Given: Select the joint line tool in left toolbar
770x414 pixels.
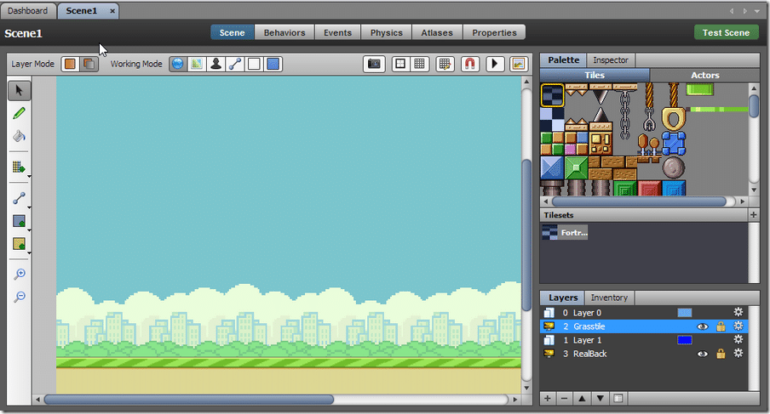Looking at the screenshot, I should (19, 198).
